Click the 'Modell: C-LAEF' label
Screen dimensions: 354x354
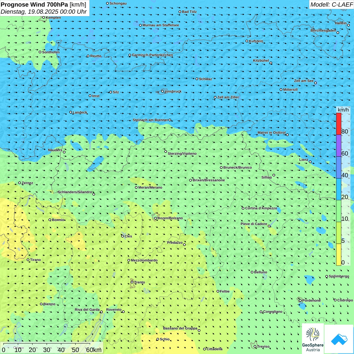[331, 5]
